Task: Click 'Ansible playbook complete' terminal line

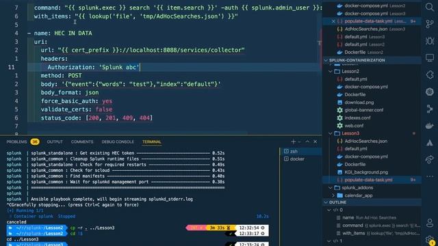Action: click(112, 199)
